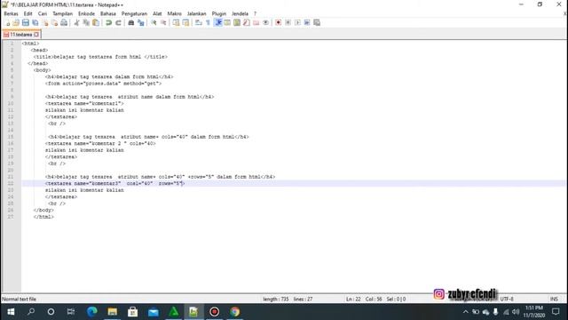This screenshot has height=320, width=568.
Task: Open the Plugin menu
Action: point(219,13)
